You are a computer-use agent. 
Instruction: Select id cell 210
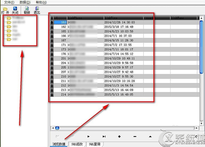60,76
